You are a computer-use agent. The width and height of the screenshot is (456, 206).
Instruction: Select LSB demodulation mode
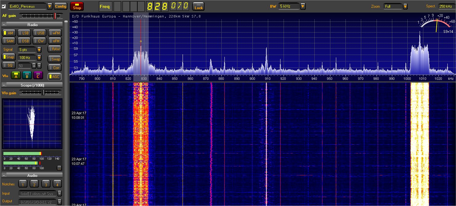coord(23,33)
